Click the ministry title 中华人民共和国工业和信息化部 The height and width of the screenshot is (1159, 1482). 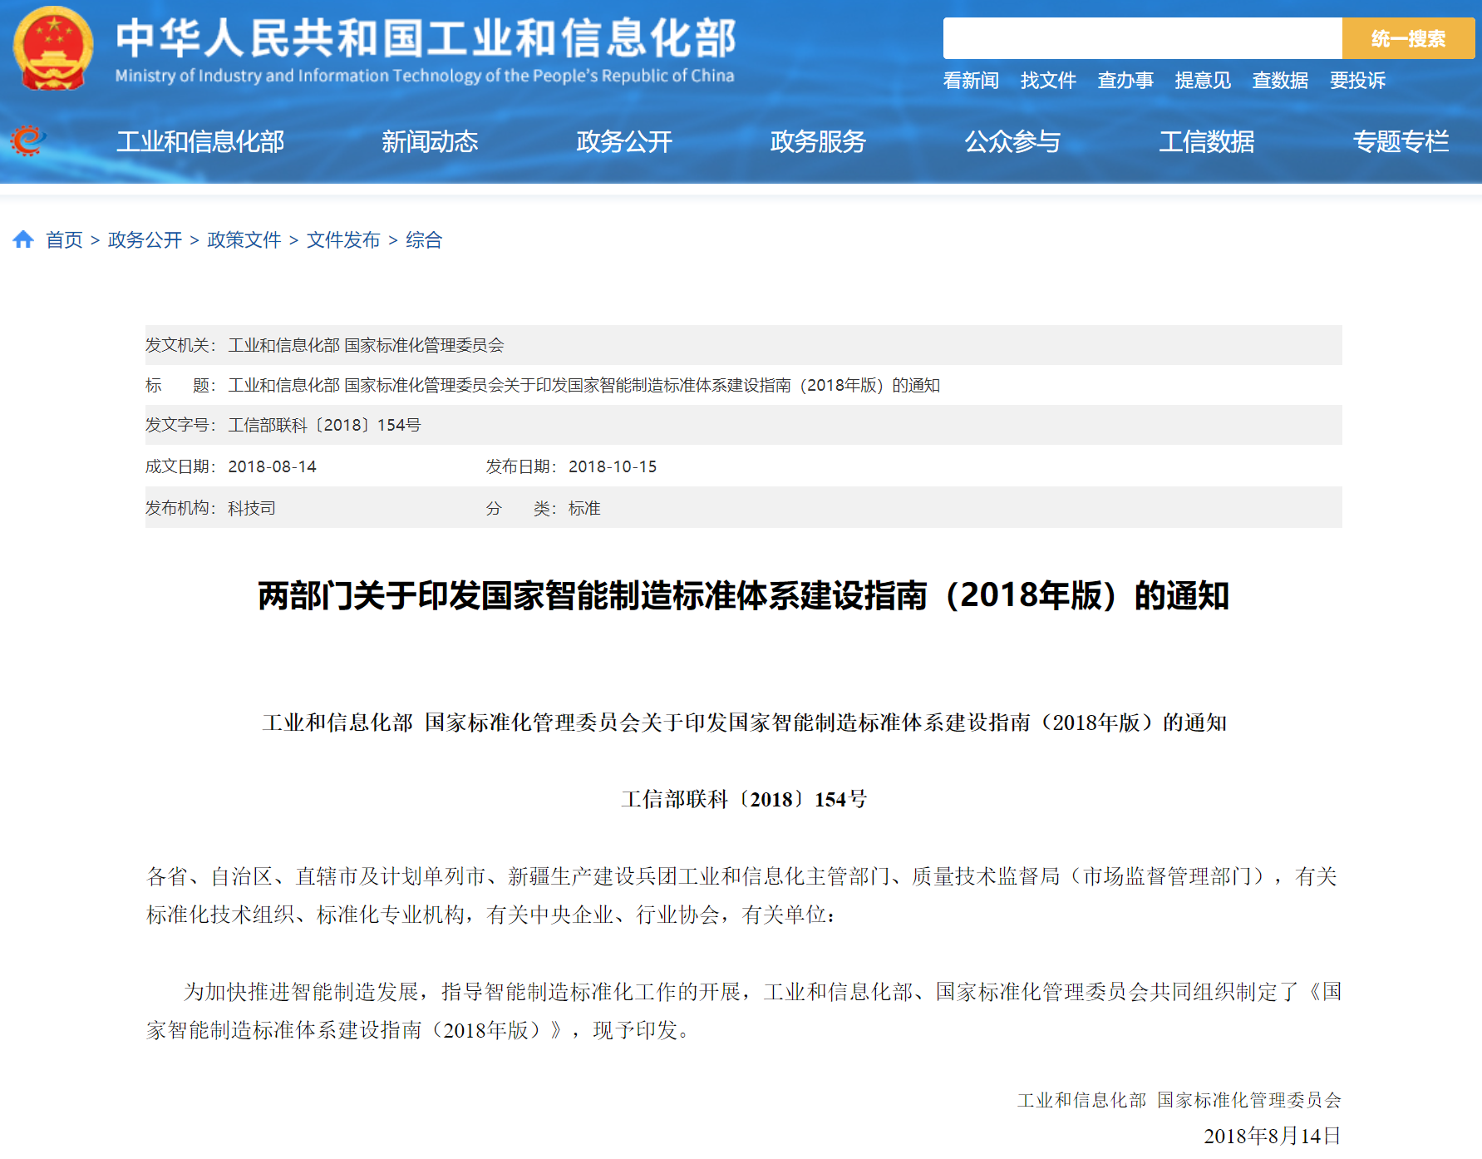point(426,38)
